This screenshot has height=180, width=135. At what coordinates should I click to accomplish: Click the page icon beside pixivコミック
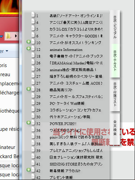[33, 136]
